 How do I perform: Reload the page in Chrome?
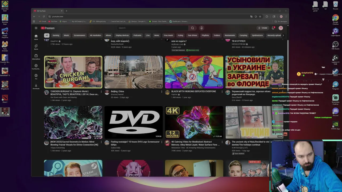click(x=44, y=17)
